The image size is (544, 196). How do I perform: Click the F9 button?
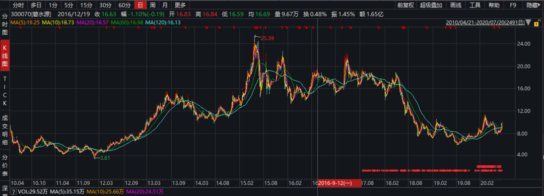click(513, 5)
